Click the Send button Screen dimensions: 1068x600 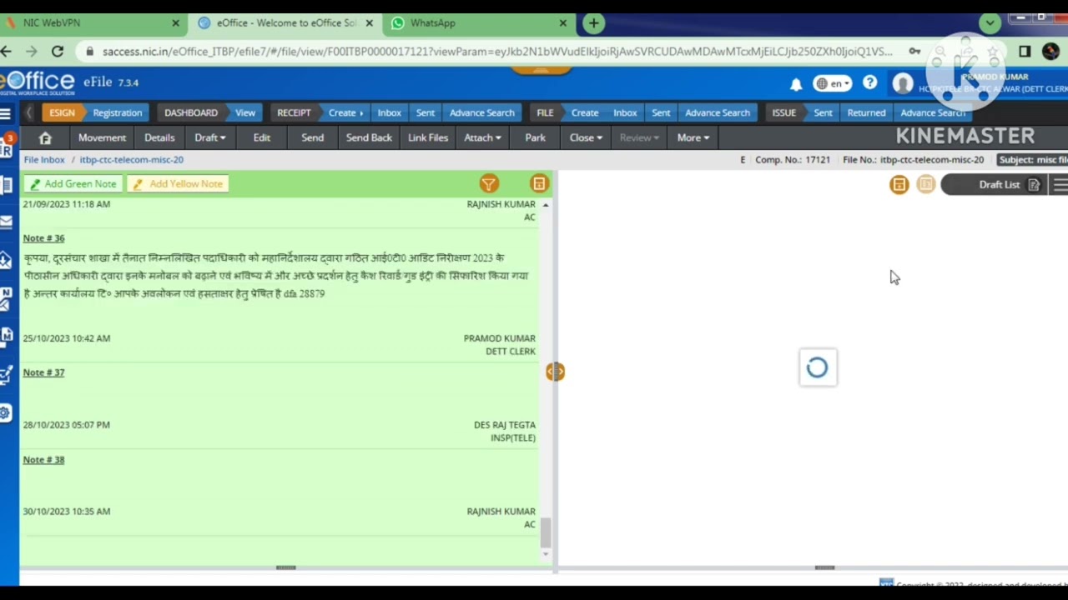point(312,137)
